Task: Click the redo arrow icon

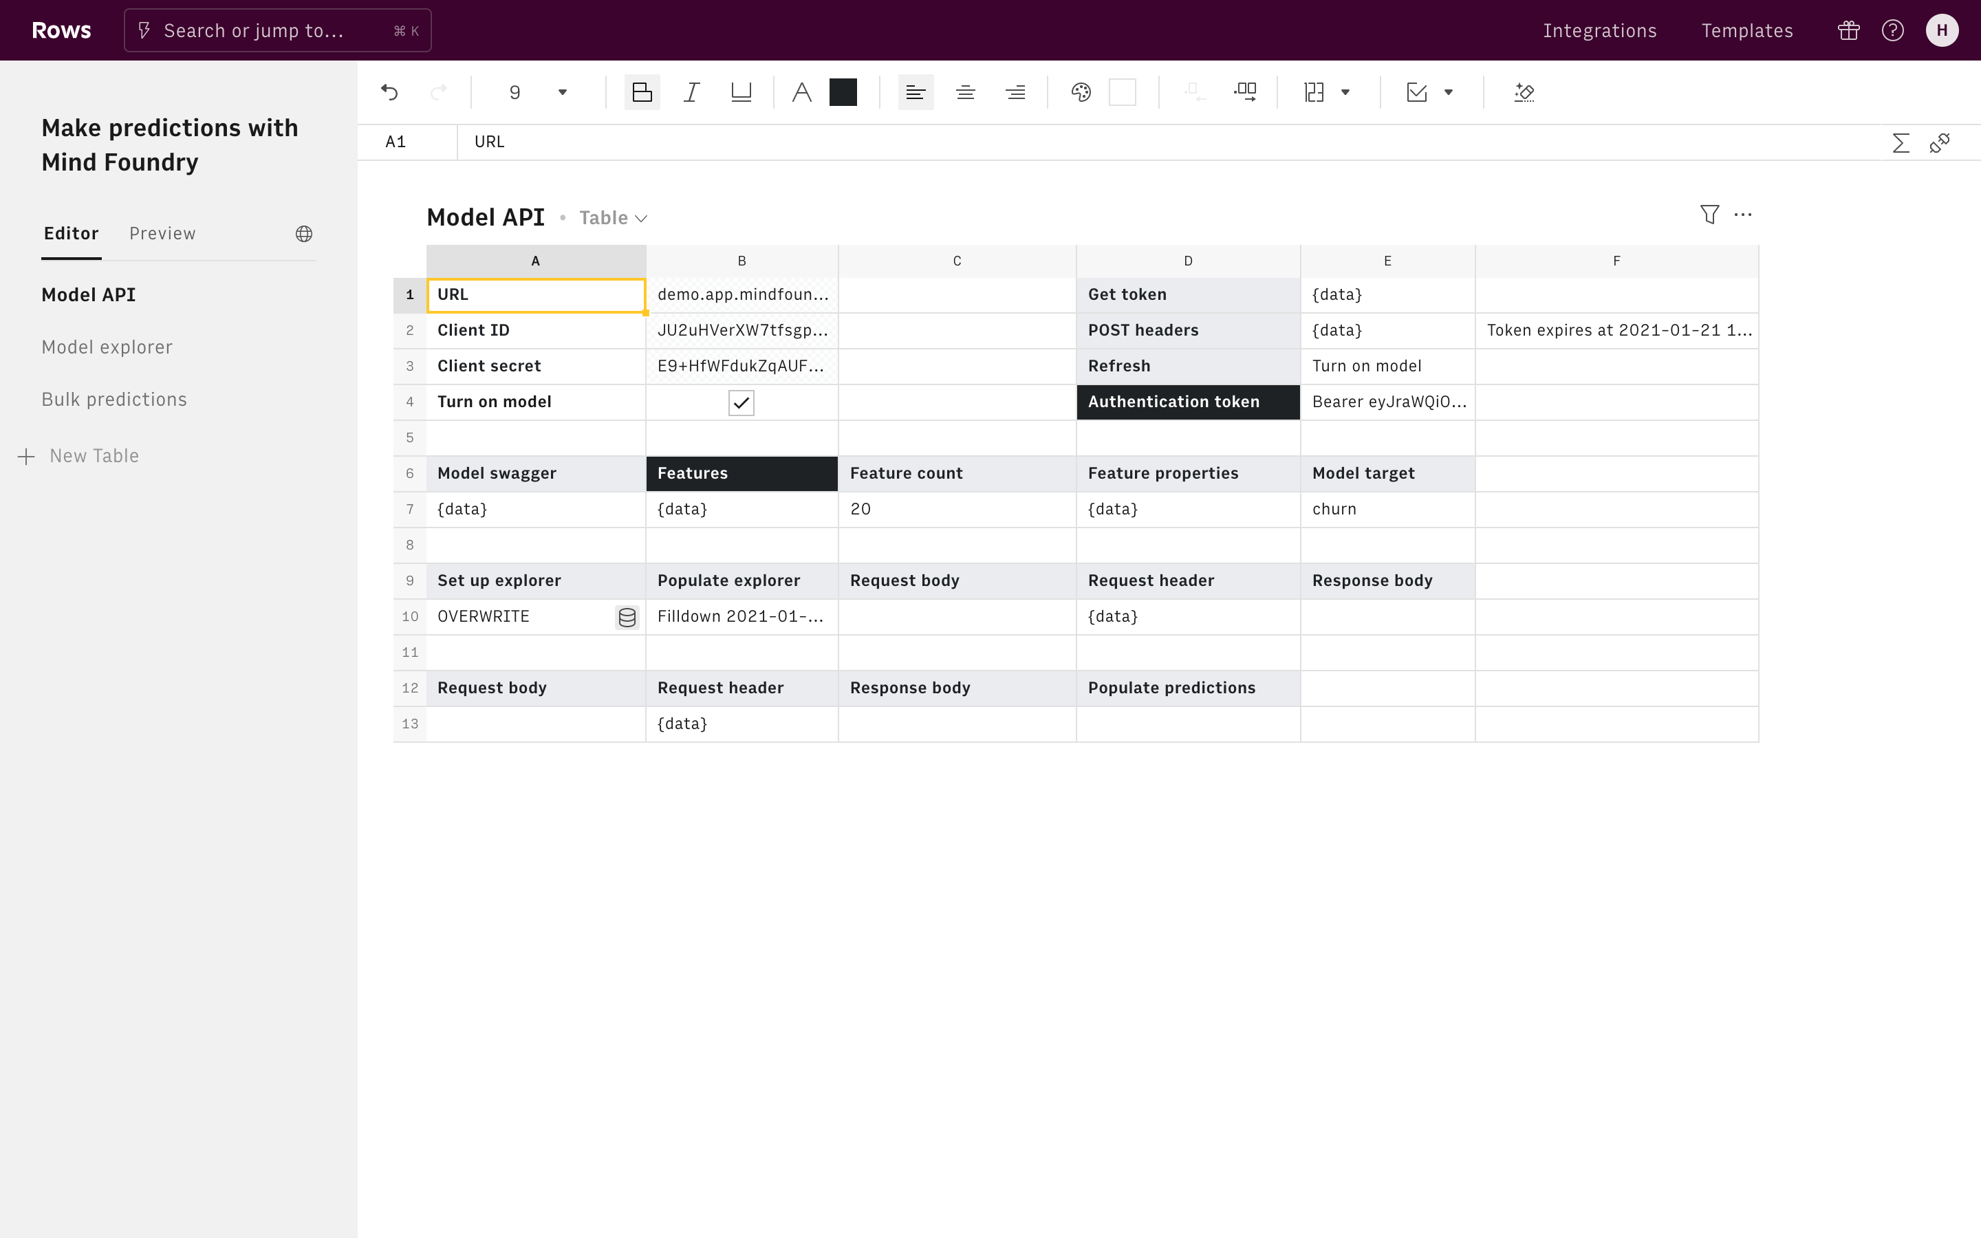Action: 439,93
